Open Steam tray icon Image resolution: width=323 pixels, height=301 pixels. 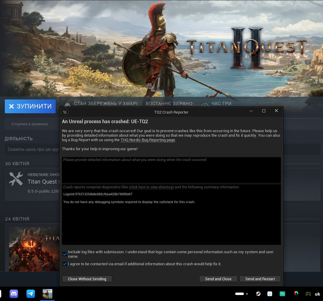pos(258,294)
